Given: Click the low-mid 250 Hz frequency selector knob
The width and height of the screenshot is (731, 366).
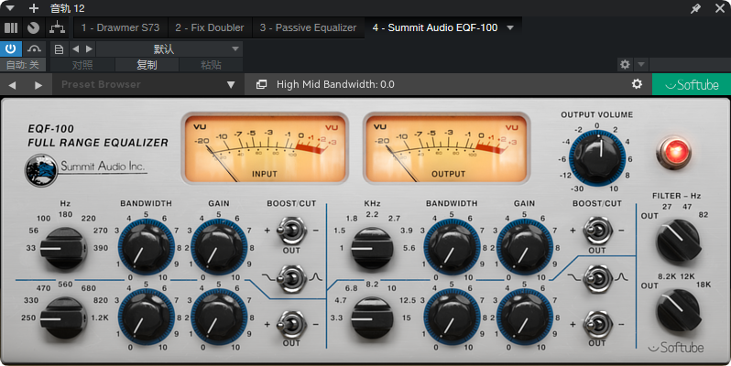Looking at the screenshot, I should click(62, 318).
